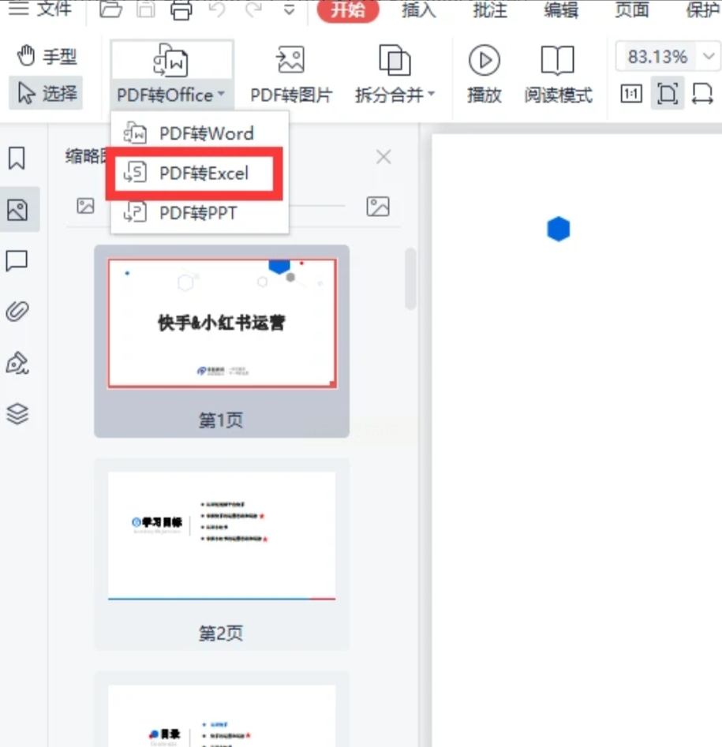The height and width of the screenshot is (747, 722).
Task: Toggle fit page view icon
Action: click(668, 94)
